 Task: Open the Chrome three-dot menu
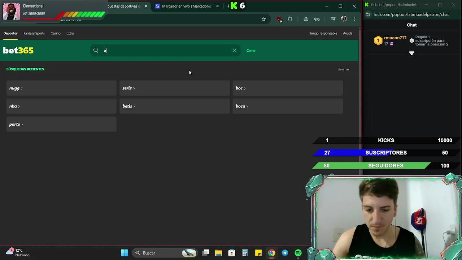coord(355,19)
